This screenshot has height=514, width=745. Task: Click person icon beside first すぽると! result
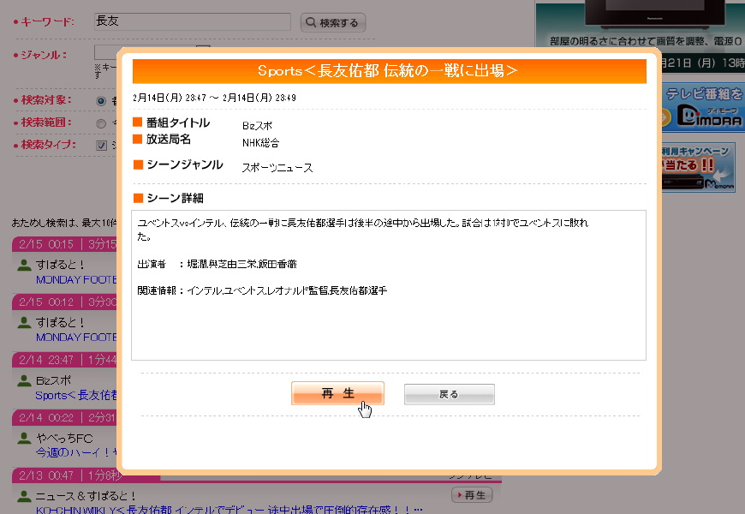coord(24,264)
